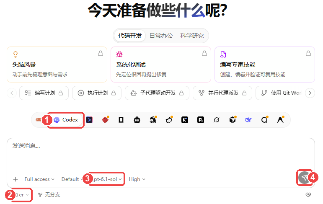
Task: Select the 执行计划 skill chip
Action: [x=97, y=93]
